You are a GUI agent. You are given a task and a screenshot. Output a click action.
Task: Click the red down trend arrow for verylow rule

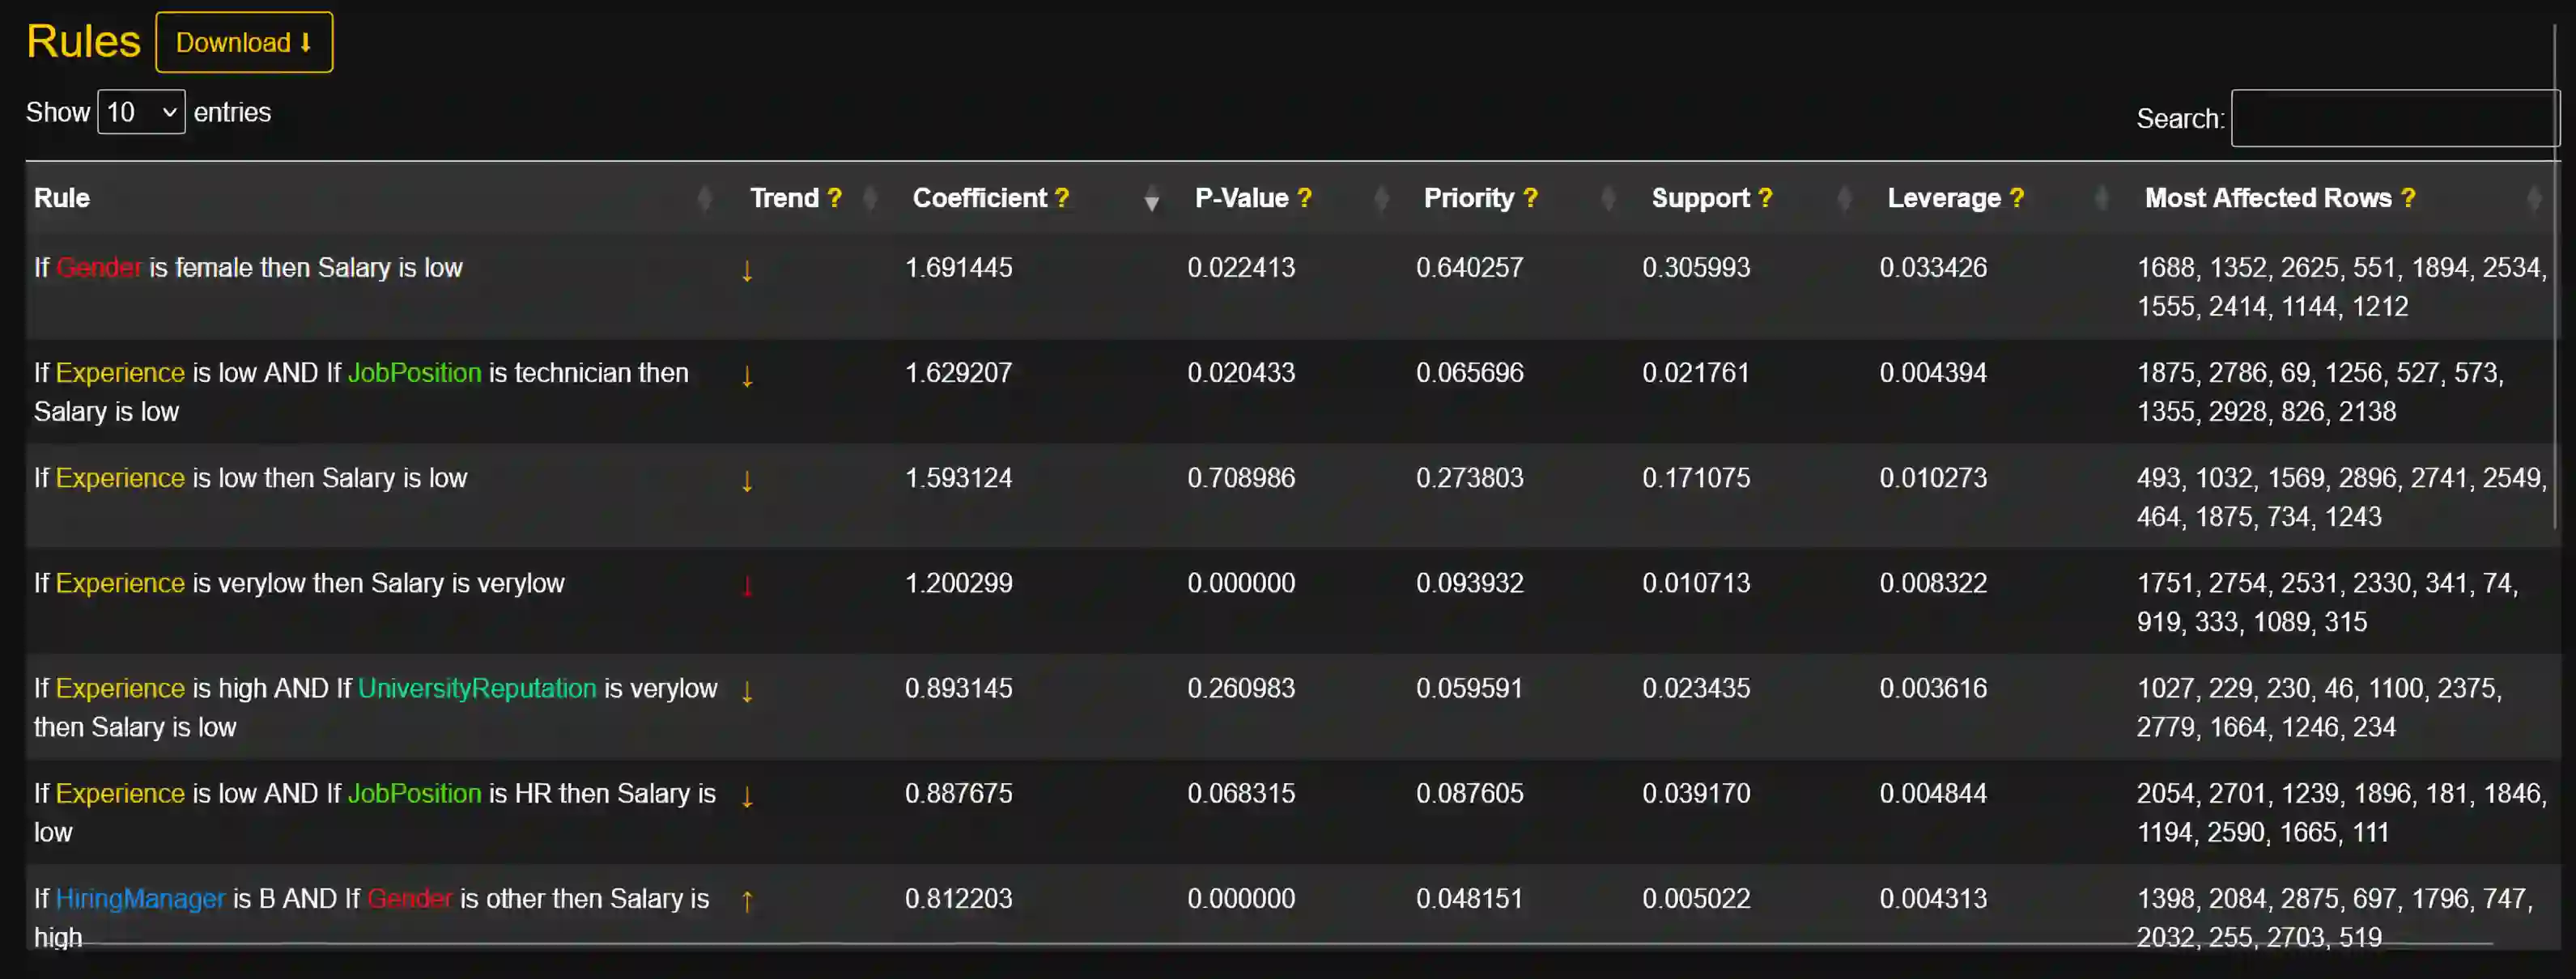tap(746, 586)
